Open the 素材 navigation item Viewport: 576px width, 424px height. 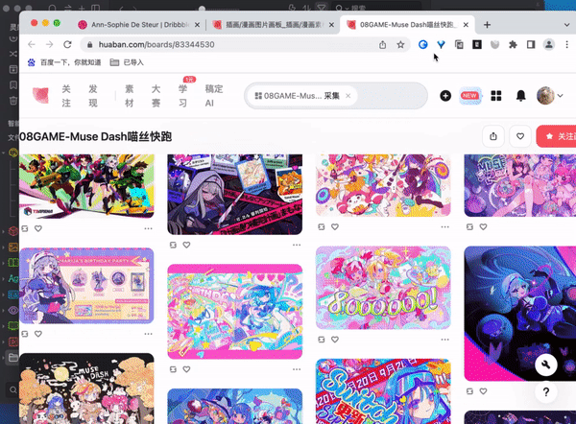pyautogui.click(x=130, y=96)
